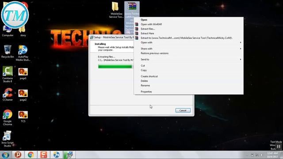Launch Camtasia Studio 8 shortcut
This screenshot has width=283, height=159.
(x=8, y=75)
